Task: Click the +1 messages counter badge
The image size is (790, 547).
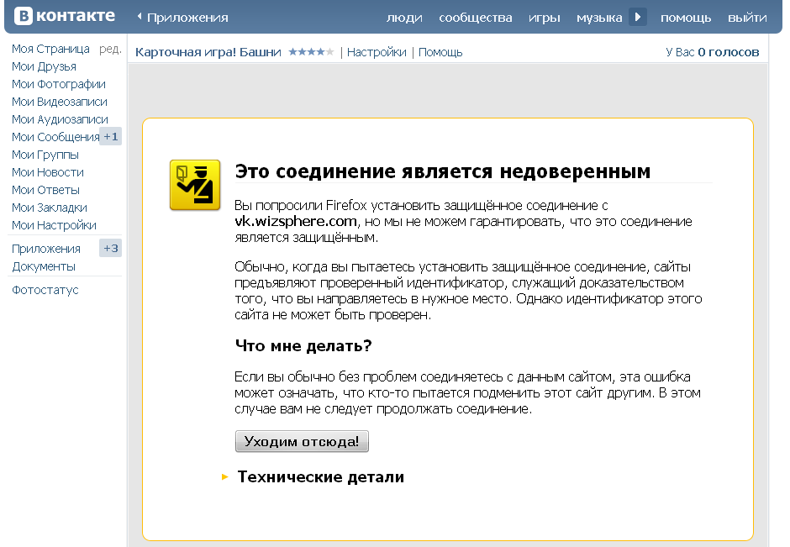Action: click(x=110, y=136)
